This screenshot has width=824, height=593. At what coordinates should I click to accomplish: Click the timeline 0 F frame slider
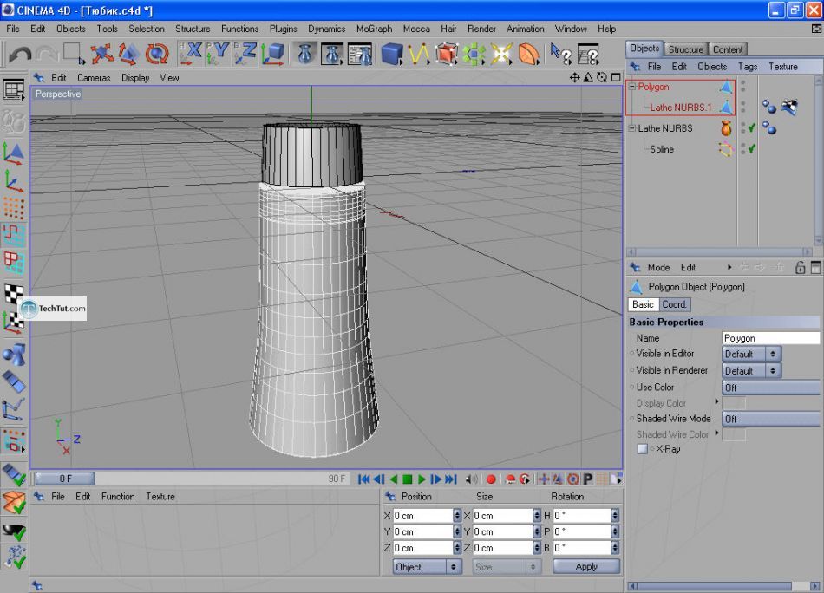(65, 479)
